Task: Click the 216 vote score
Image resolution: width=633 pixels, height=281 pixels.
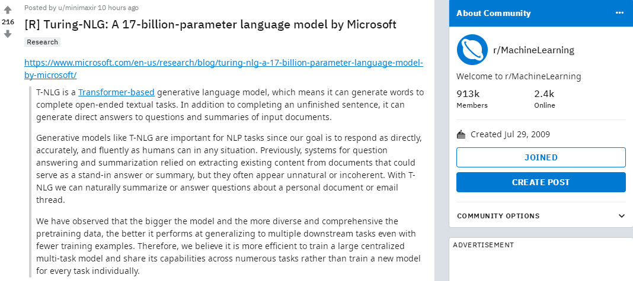Action: [x=8, y=22]
